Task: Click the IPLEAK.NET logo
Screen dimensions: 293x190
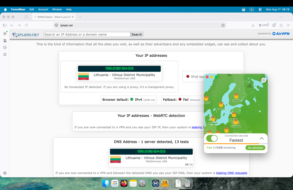Action: (x=26, y=35)
